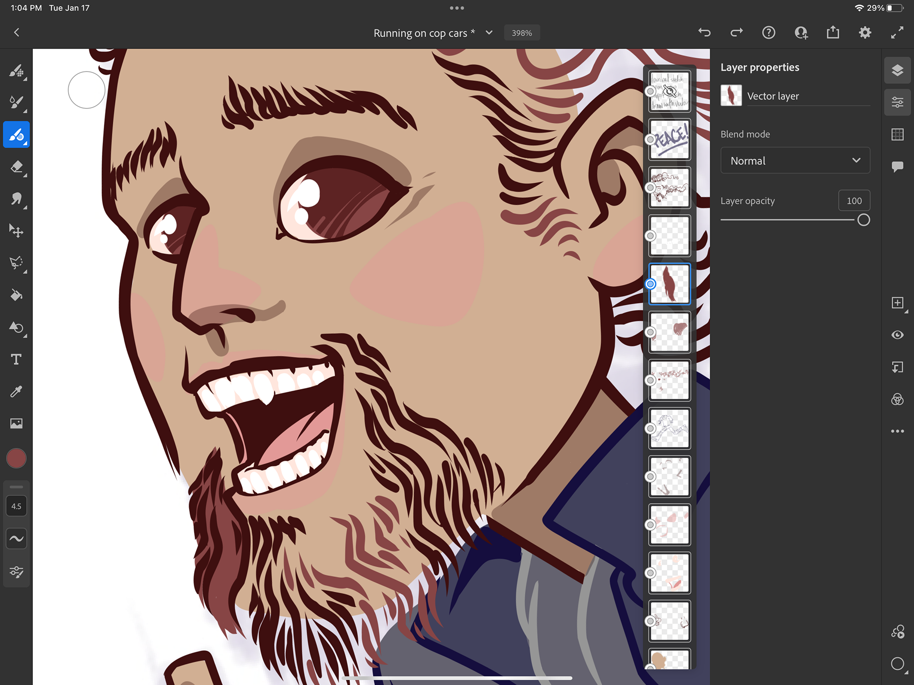Screen dimensions: 914x685
Task: Edit the Layer opacity value 100
Action: coord(854,201)
